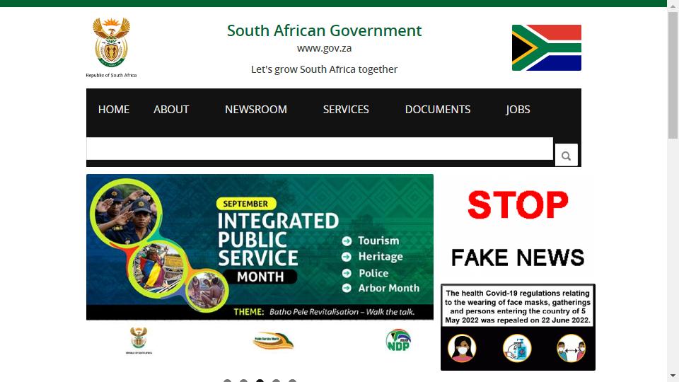Click the magnifying glass search icon

[566, 156]
